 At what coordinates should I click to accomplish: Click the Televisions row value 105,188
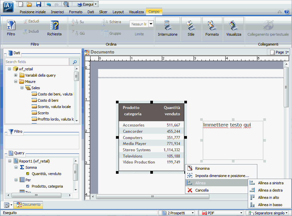click(x=173, y=156)
